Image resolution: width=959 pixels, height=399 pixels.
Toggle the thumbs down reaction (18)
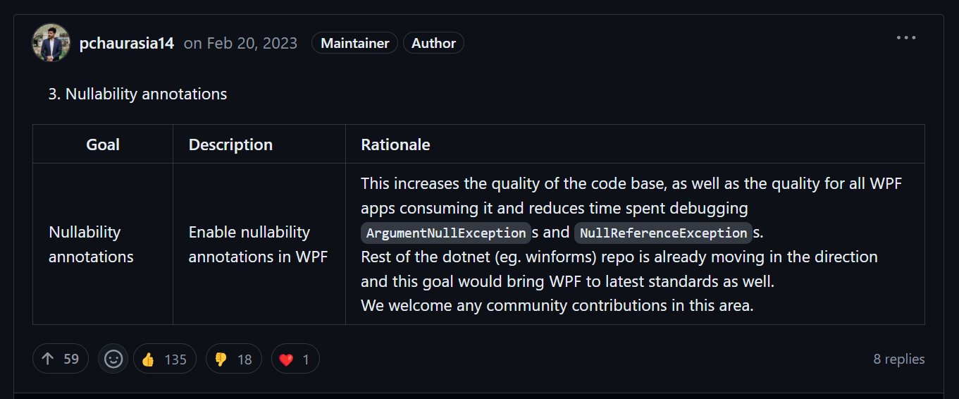[233, 359]
